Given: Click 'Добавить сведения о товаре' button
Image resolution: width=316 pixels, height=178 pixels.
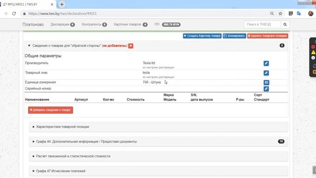Looking at the screenshot, I should tap(50, 110).
